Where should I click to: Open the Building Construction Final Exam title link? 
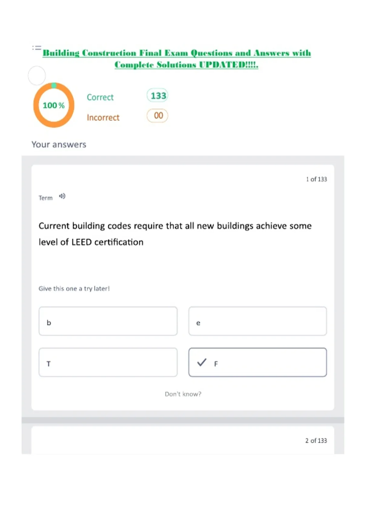[177, 59]
